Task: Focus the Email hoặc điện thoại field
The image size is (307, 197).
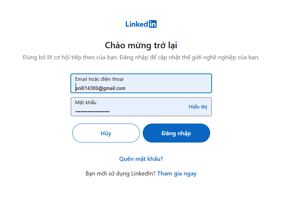Action: tap(165, 83)
